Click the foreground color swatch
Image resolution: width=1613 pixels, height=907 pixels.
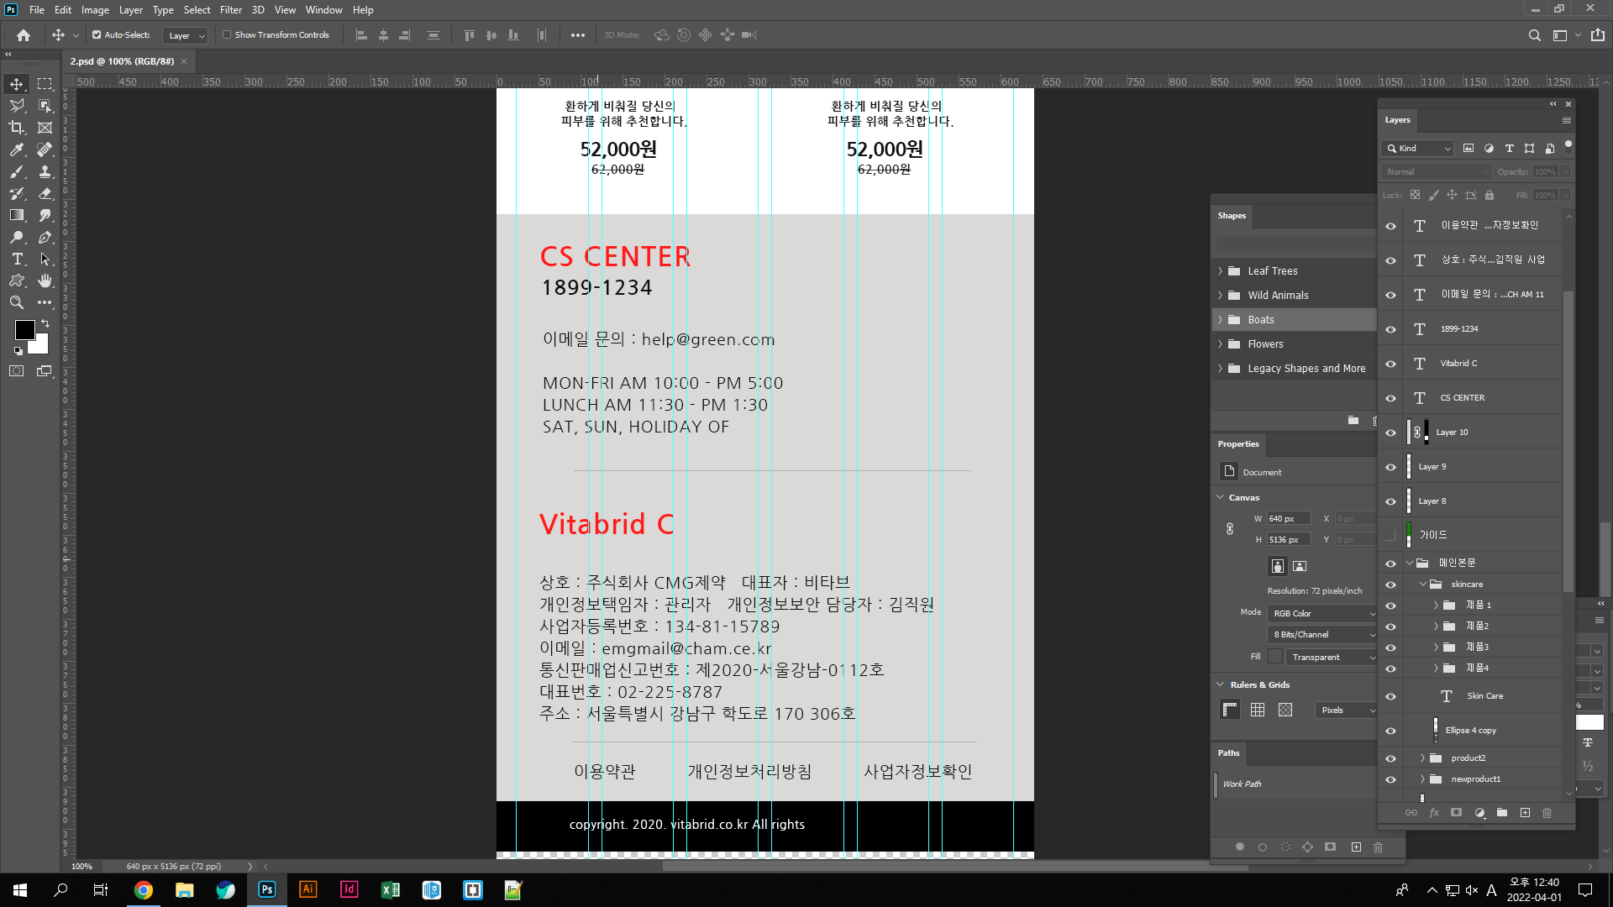(24, 330)
